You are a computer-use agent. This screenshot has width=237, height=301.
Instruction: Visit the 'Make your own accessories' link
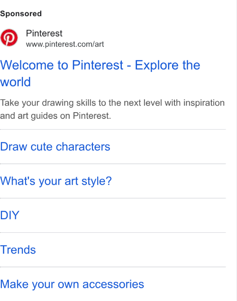coord(72,284)
